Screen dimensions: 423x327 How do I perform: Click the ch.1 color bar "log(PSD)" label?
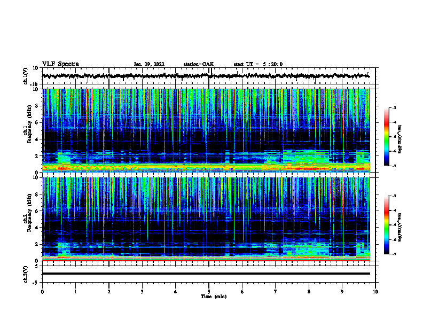pos(399,139)
